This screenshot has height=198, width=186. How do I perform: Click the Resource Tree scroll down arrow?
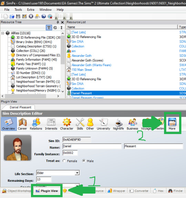click(63, 91)
